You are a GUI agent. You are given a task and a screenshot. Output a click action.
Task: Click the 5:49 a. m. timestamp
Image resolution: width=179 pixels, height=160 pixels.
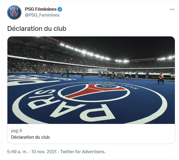[17, 151]
